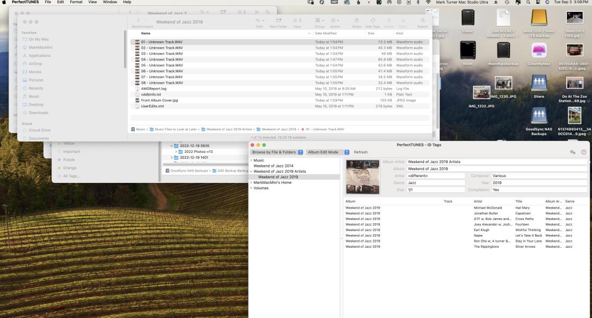Open the Window menu

tap(110, 2)
